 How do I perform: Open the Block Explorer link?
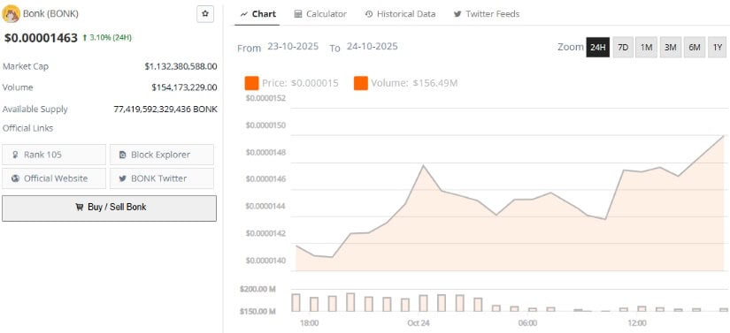(x=162, y=155)
